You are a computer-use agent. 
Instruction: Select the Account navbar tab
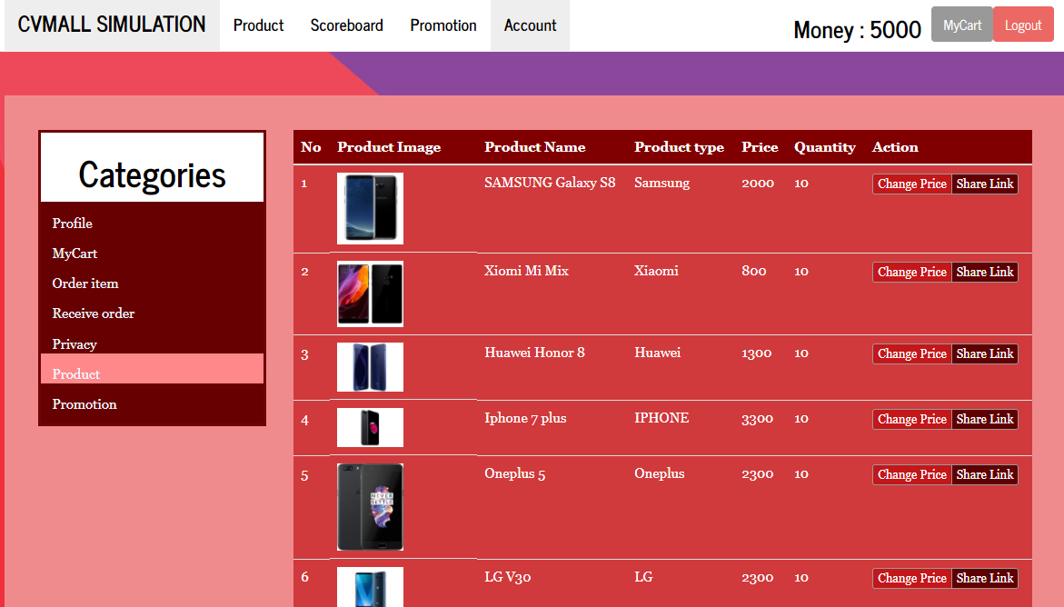coord(530,25)
